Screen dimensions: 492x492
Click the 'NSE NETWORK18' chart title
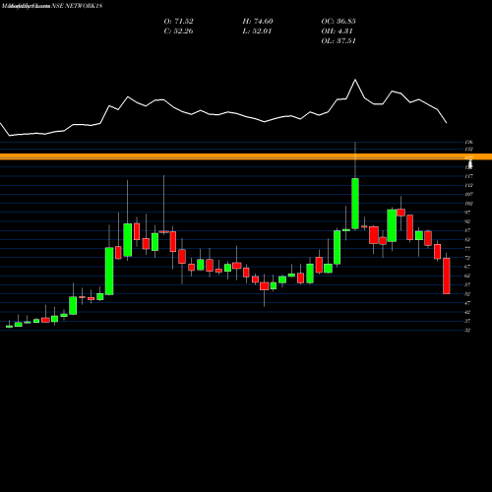point(77,6)
